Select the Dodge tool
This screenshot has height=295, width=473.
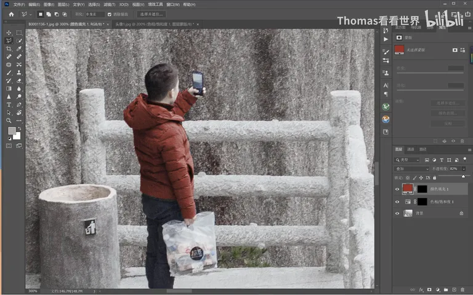[19, 96]
